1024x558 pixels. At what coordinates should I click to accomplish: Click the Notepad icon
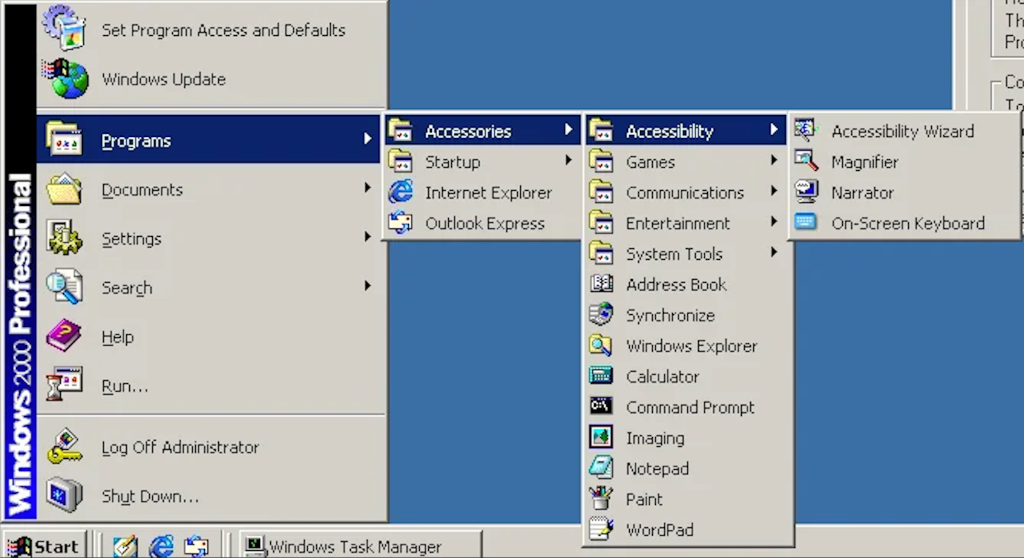point(601,468)
